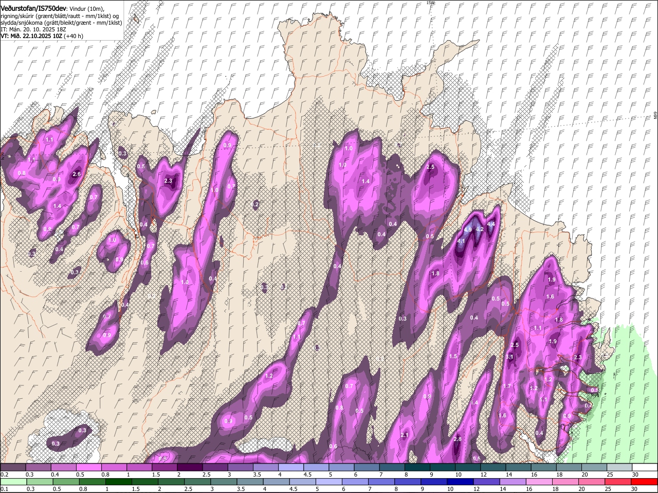Click the 0.2 label in the upper legend row
Image resolution: width=658 pixels, height=493 pixels.
point(4,474)
